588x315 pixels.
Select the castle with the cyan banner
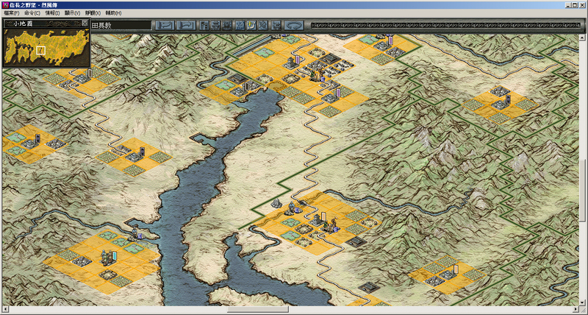click(110, 257)
